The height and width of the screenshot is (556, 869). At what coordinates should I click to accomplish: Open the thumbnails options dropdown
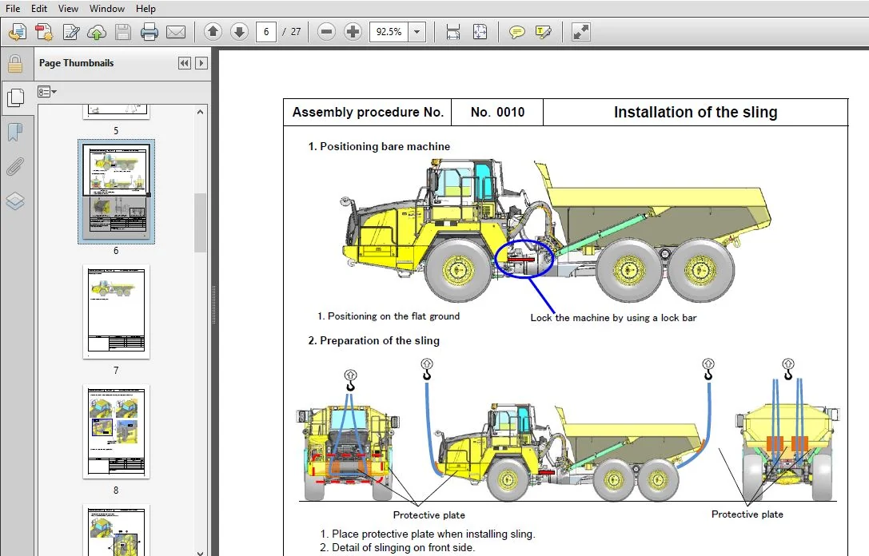pyautogui.click(x=47, y=91)
